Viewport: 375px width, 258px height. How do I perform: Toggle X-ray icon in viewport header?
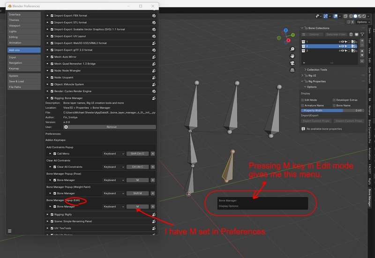click(x=345, y=16)
